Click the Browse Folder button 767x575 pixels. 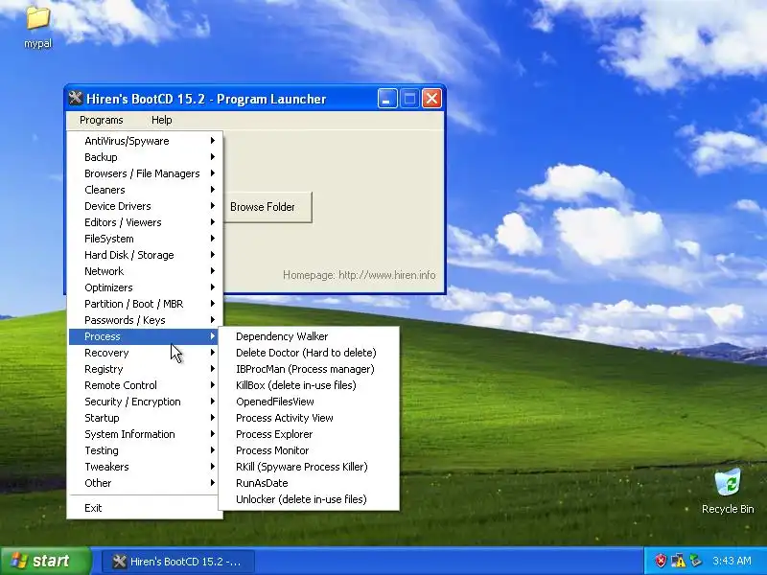268,207
